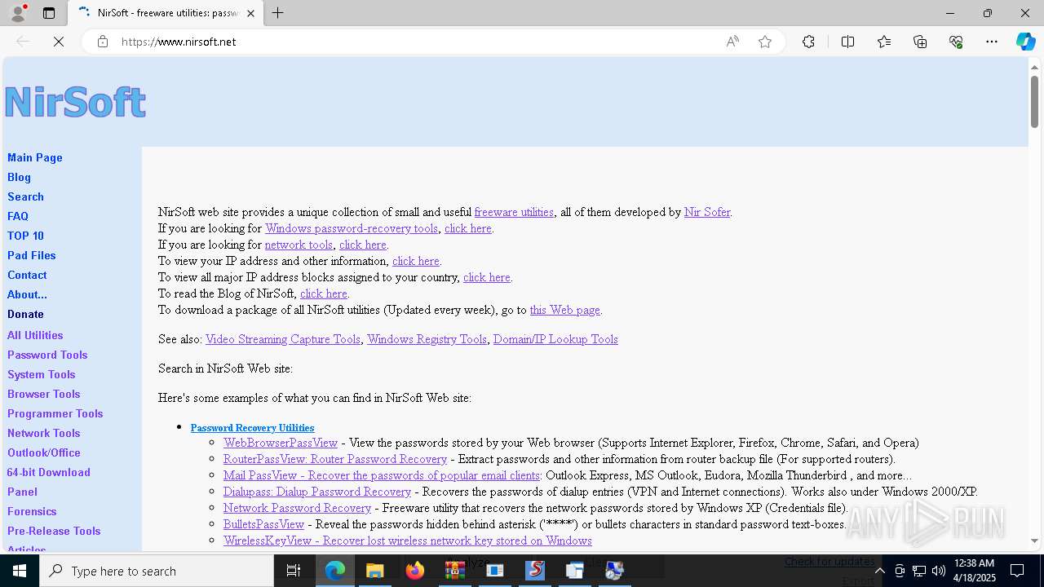Click the scrollbar down arrow
Viewport: 1044px width, 587px height.
point(1034,541)
